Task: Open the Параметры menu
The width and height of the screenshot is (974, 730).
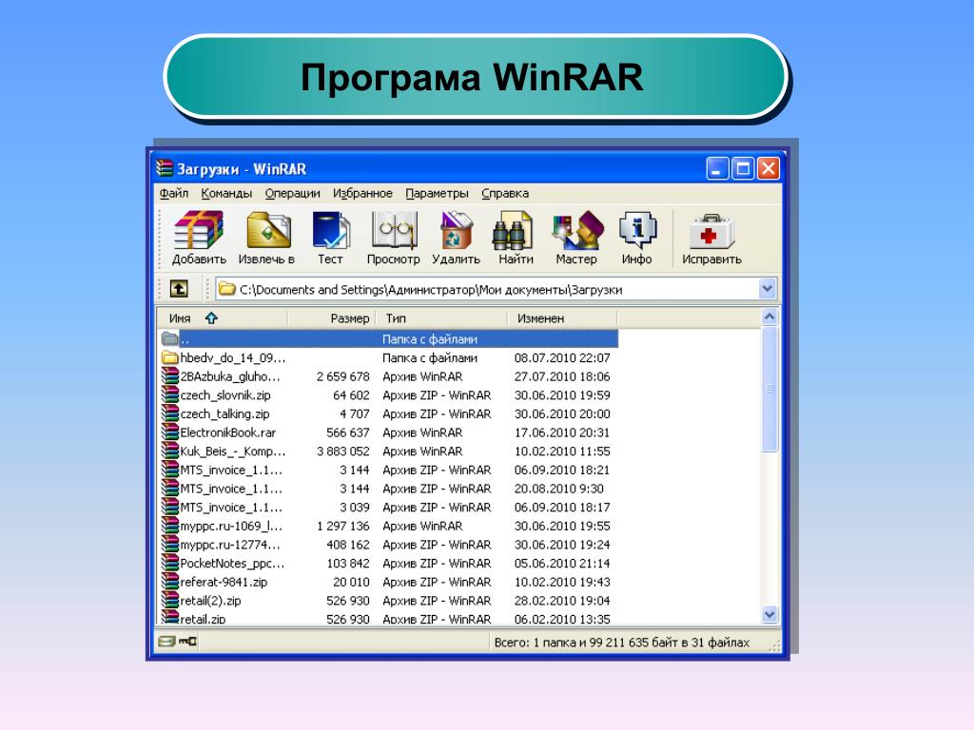Action: [x=437, y=193]
